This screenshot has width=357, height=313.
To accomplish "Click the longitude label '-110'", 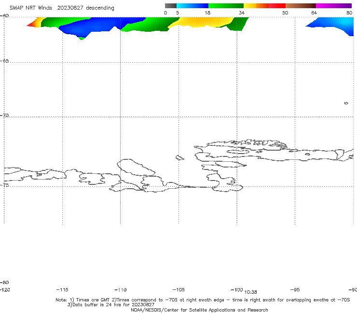I will [x=121, y=290].
